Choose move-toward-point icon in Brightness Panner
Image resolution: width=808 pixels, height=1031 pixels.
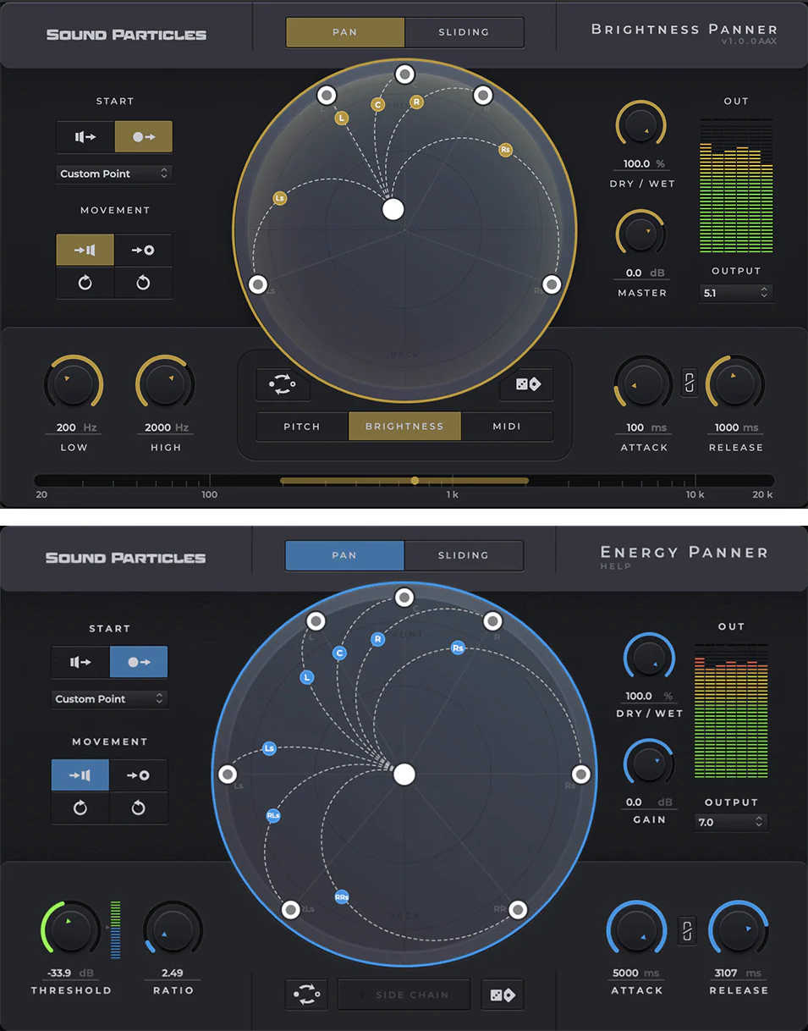pyautogui.click(x=144, y=251)
